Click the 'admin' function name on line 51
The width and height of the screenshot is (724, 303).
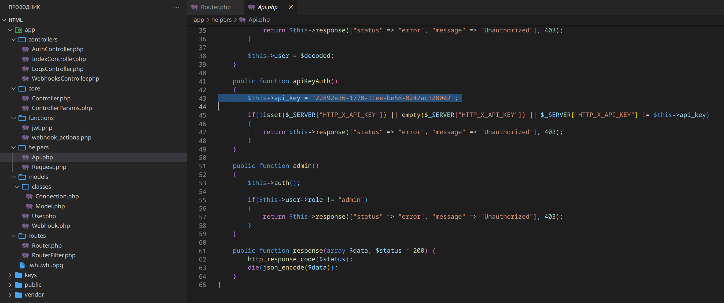tap(302, 166)
